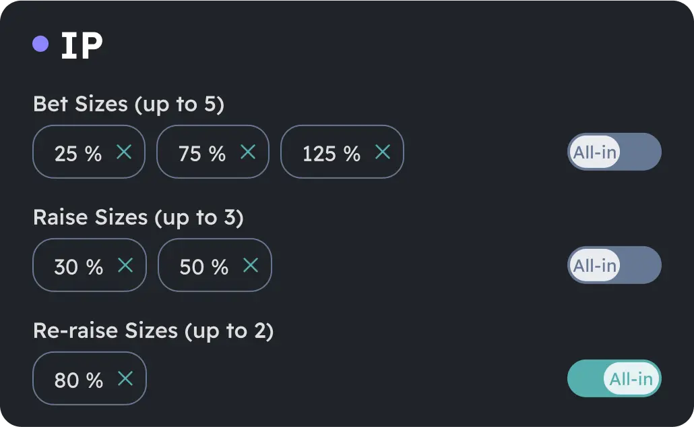Select the 30 % raise size chip
This screenshot has height=427, width=694.
[77, 266]
